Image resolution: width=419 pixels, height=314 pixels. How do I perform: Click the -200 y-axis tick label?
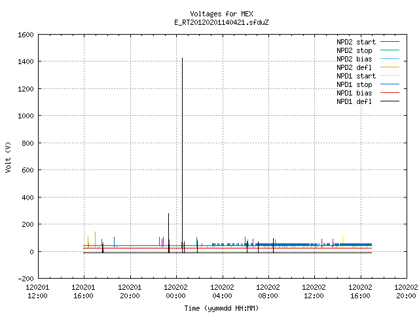point(26,279)
